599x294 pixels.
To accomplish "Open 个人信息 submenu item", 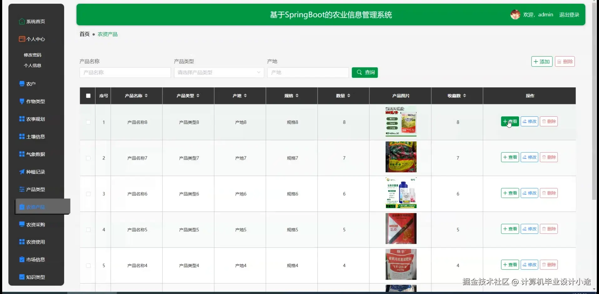I will pos(33,66).
